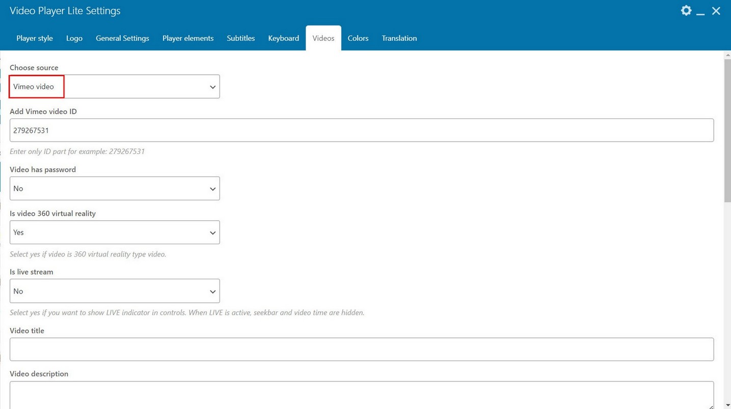Image resolution: width=731 pixels, height=409 pixels.
Task: Change the 360 virtual reality dropdown
Action: 115,232
